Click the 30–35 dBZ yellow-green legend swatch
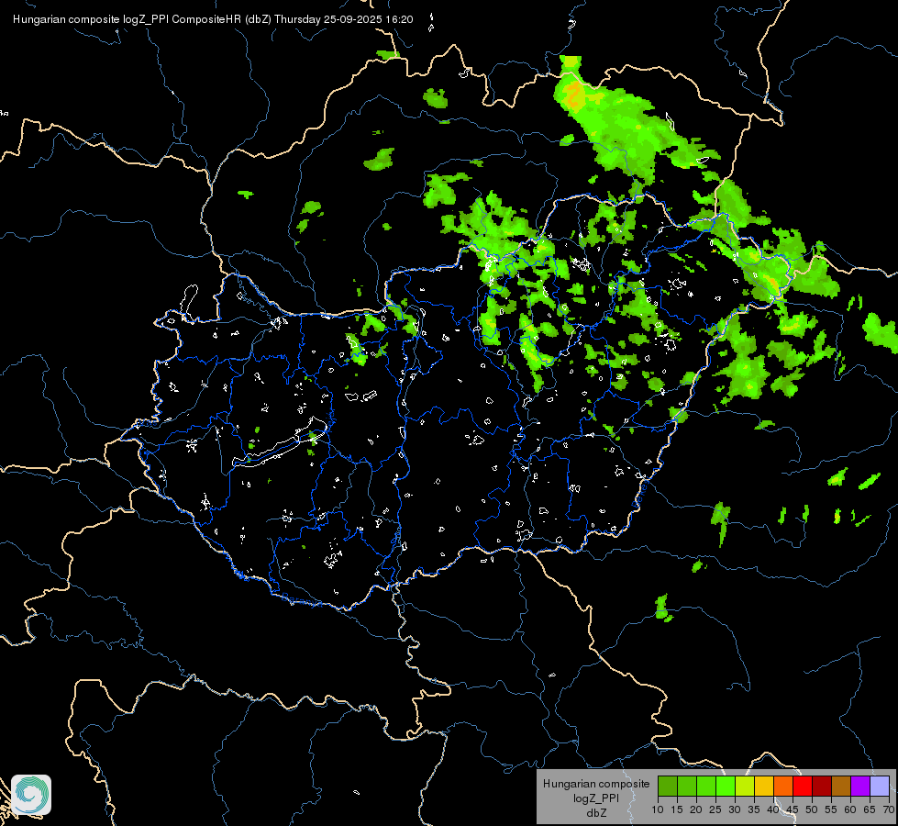Viewport: 898px width, 826px height. pyautogui.click(x=745, y=786)
